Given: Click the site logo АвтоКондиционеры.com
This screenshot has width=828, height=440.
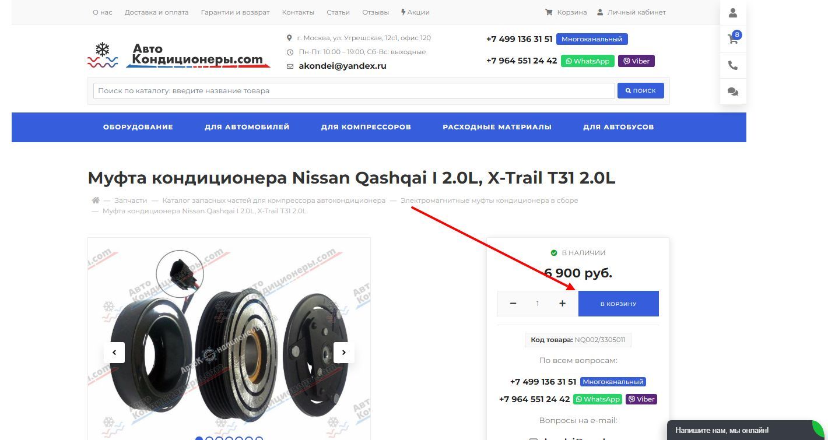Looking at the screenshot, I should point(179,55).
